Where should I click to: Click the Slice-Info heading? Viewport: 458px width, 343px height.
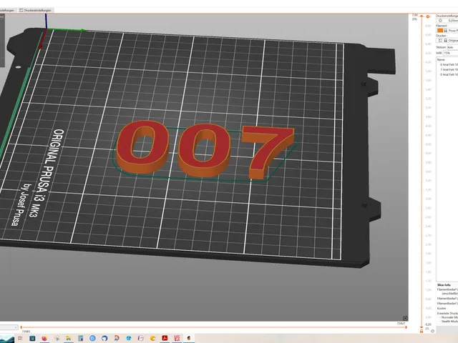[x=444, y=285]
